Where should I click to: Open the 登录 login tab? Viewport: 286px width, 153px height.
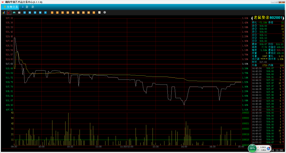click(x=28, y=7)
